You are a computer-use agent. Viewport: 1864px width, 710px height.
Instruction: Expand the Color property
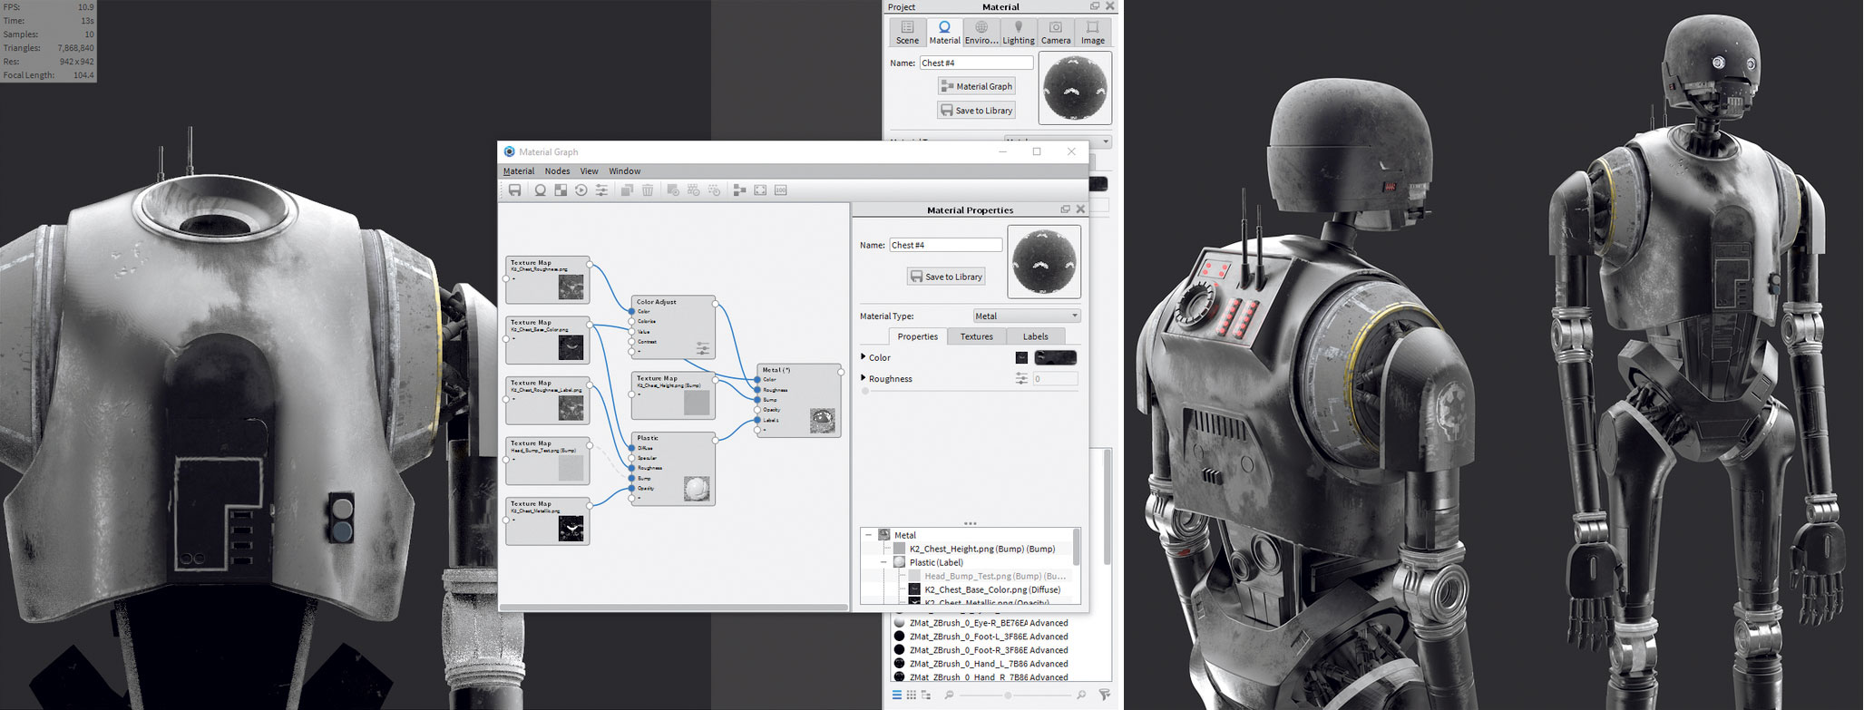click(x=864, y=357)
